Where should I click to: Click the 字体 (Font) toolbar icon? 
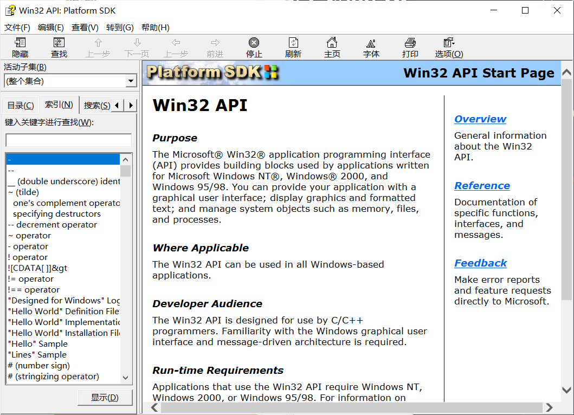pos(371,48)
